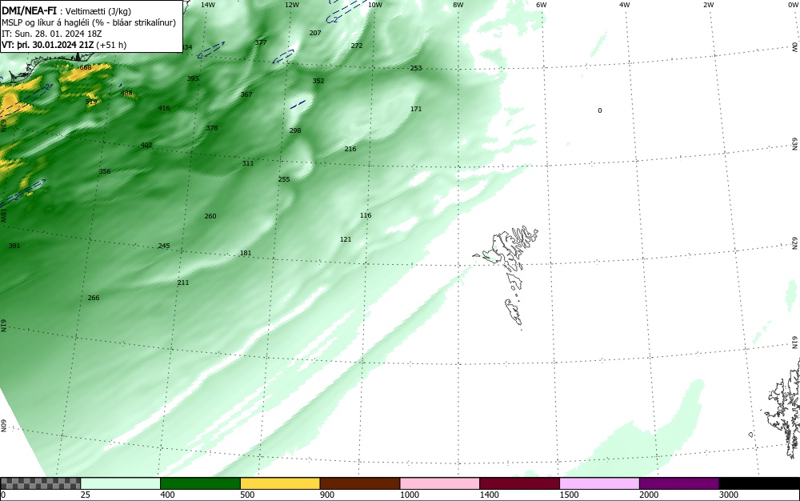
Task: Choose the deep purple legend swatch
Action: pyautogui.click(x=679, y=483)
